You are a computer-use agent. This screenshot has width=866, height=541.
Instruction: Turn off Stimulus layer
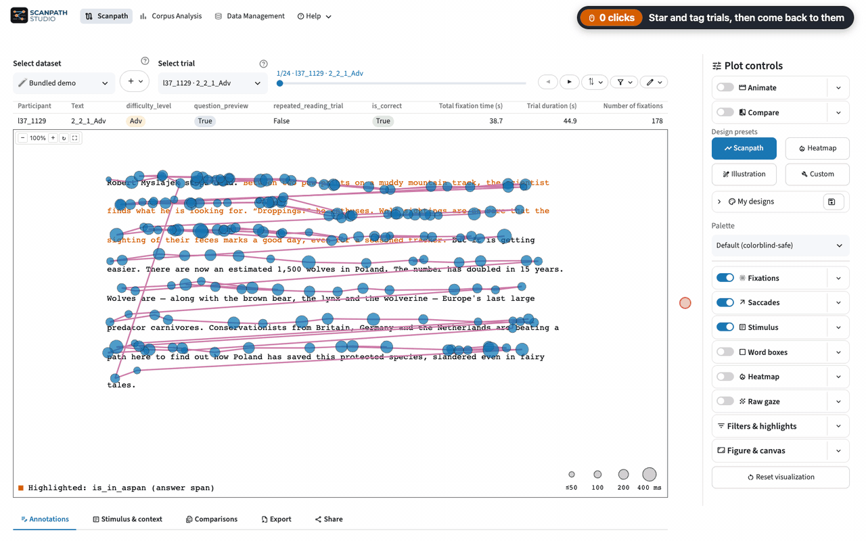[725, 327]
